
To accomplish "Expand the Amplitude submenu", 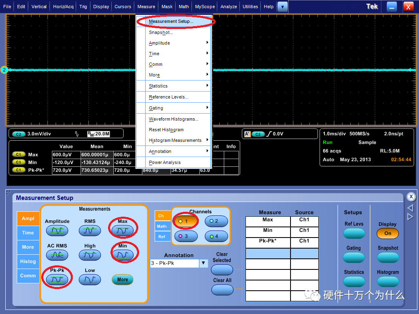I will coord(159,43).
